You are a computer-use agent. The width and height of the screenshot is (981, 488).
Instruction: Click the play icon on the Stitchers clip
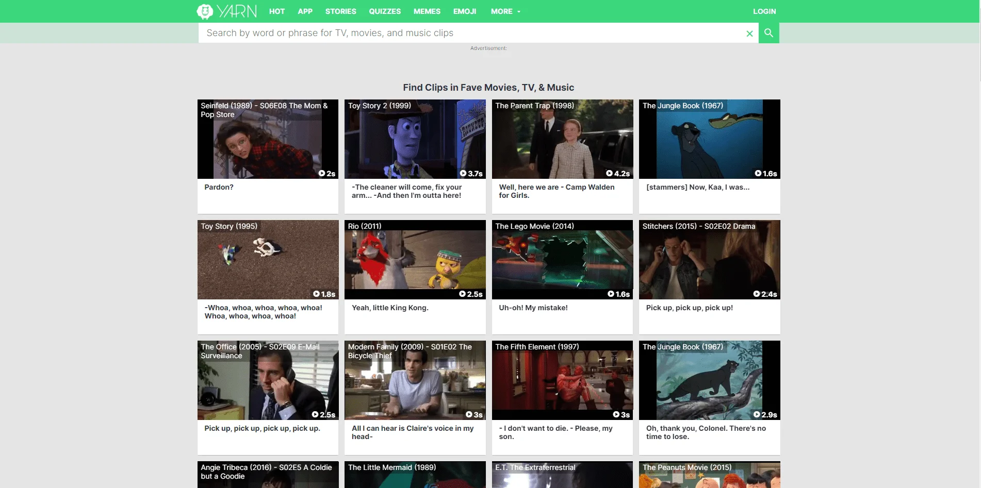click(x=757, y=294)
